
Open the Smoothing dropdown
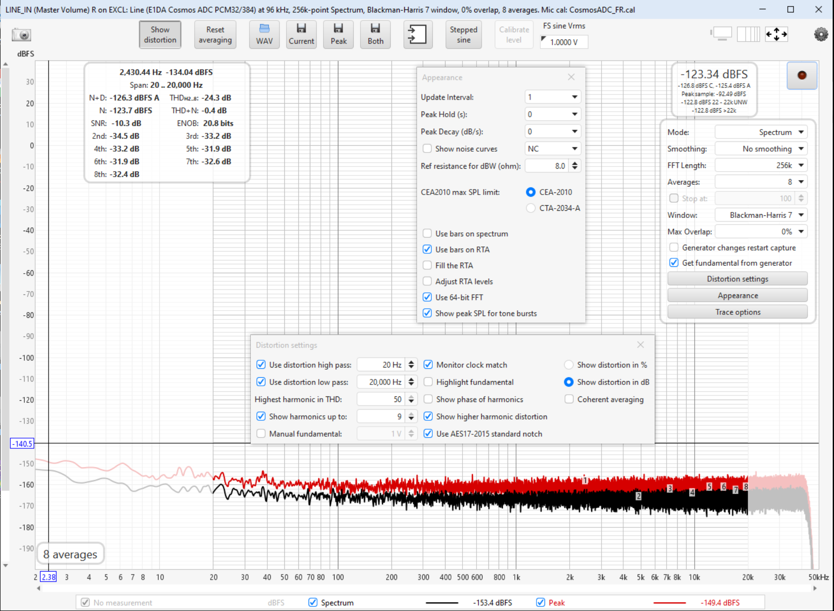761,149
